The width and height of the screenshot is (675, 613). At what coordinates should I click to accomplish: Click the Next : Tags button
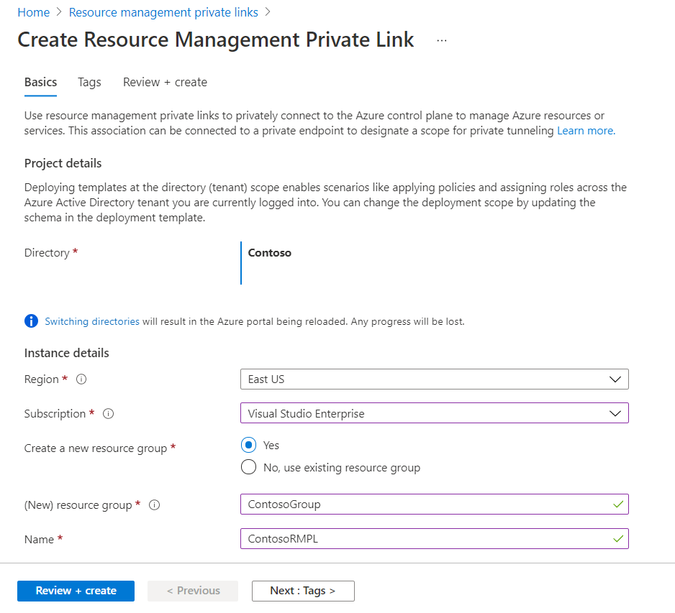click(303, 591)
